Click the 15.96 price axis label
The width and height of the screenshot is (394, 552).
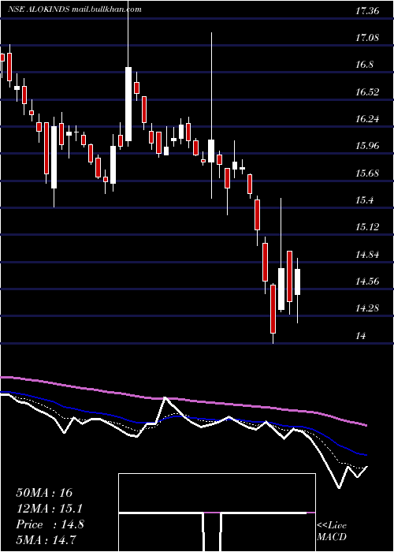click(367, 146)
